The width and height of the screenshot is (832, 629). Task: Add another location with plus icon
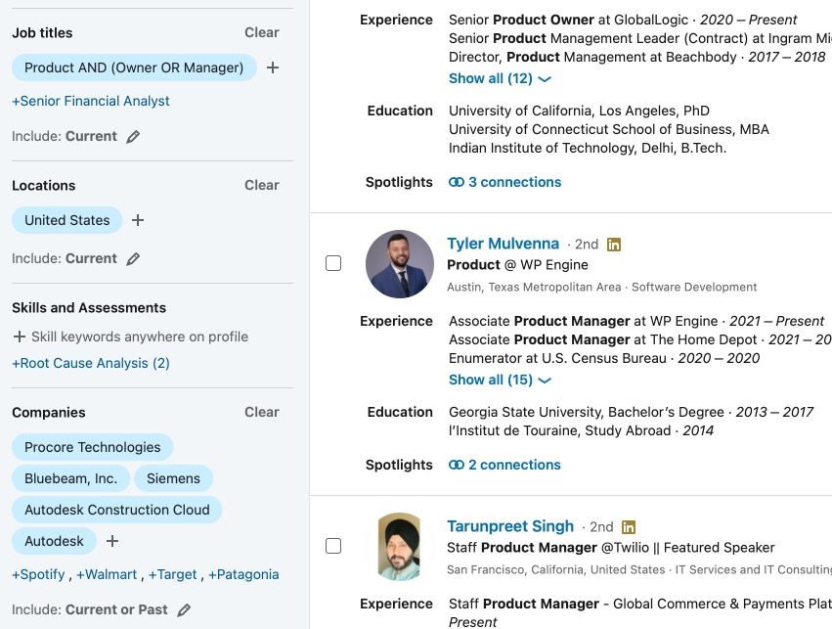point(138,220)
